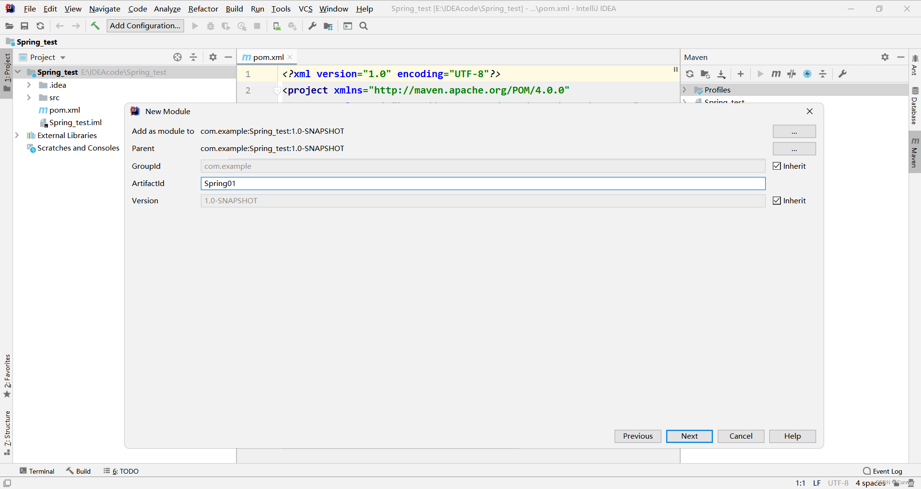
Task: Browse 'Add as module to' ellipsis button
Action: coord(794,131)
